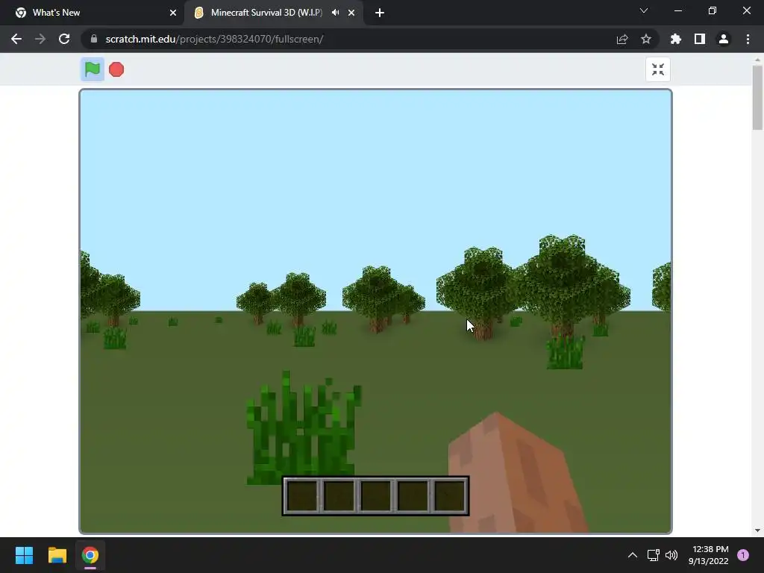Image resolution: width=764 pixels, height=573 pixels.
Task: Share this page icon in address bar
Action: (x=622, y=39)
